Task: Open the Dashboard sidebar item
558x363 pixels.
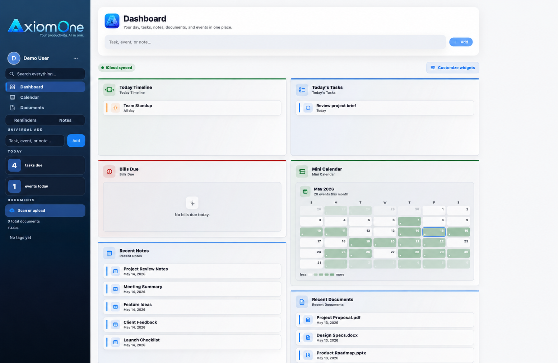Action: pyautogui.click(x=45, y=87)
